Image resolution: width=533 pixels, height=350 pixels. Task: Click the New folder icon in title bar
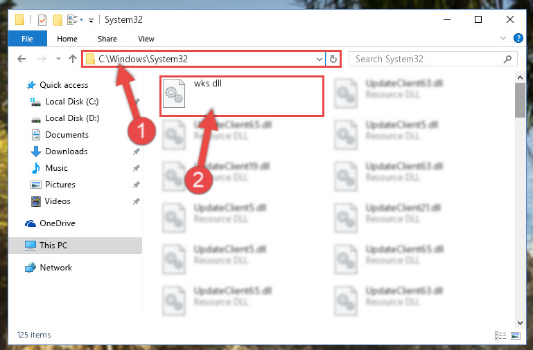tap(58, 20)
